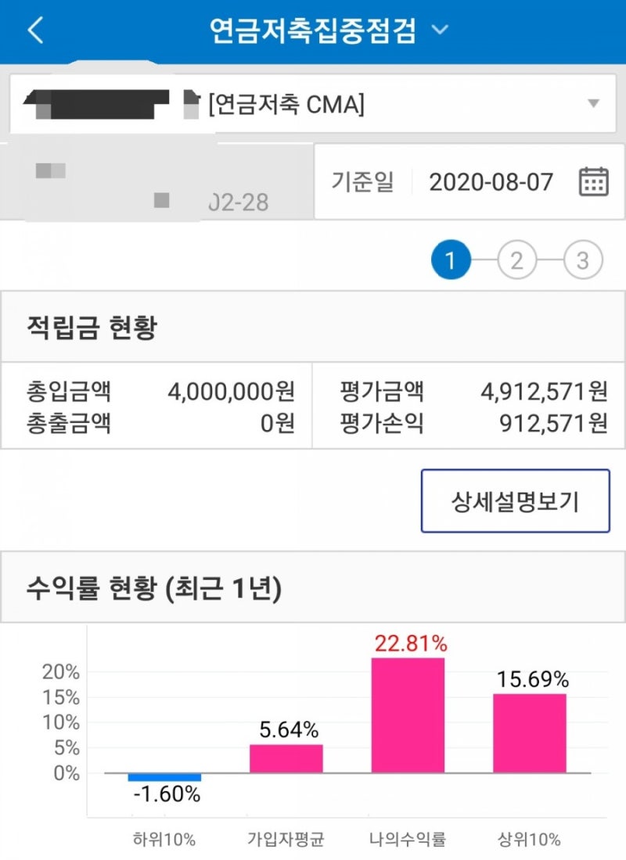Open the calendar date picker icon
This screenshot has height=860, width=626.
point(594,181)
